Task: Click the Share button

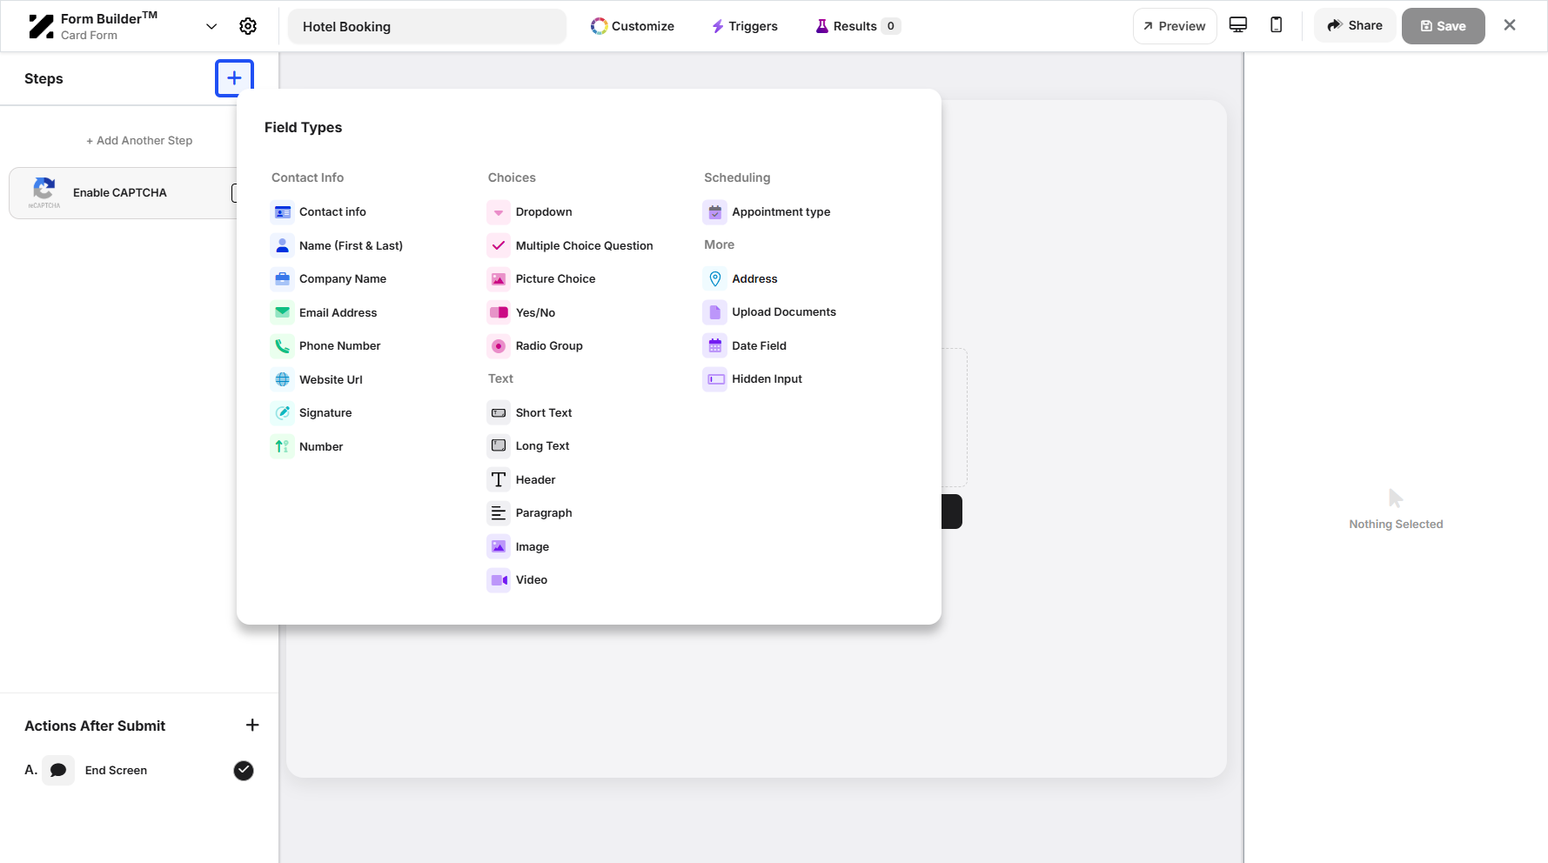Action: (1355, 26)
